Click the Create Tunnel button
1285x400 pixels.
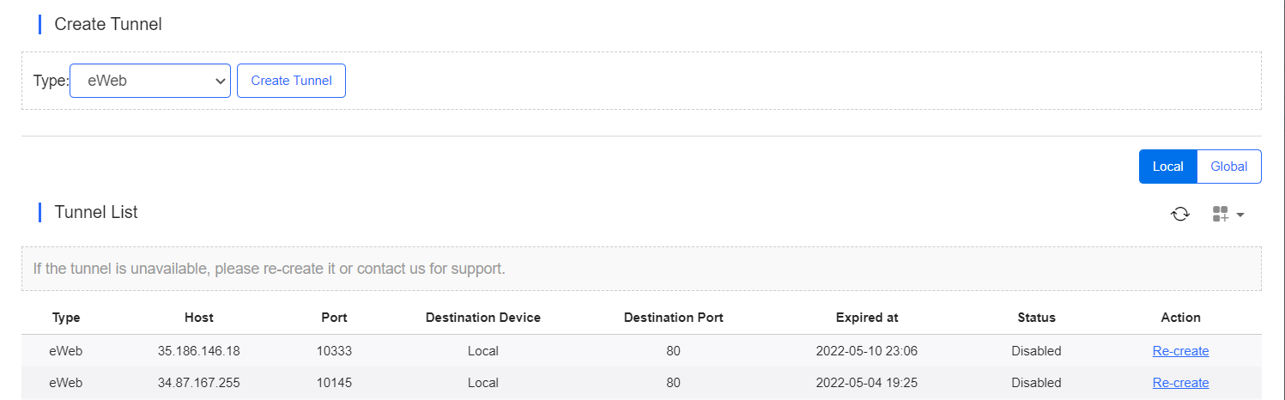pos(291,81)
